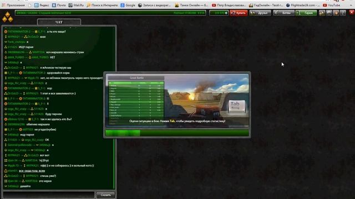Open the Гараж garage
Screen dimensions: 355x199
coord(306,13)
